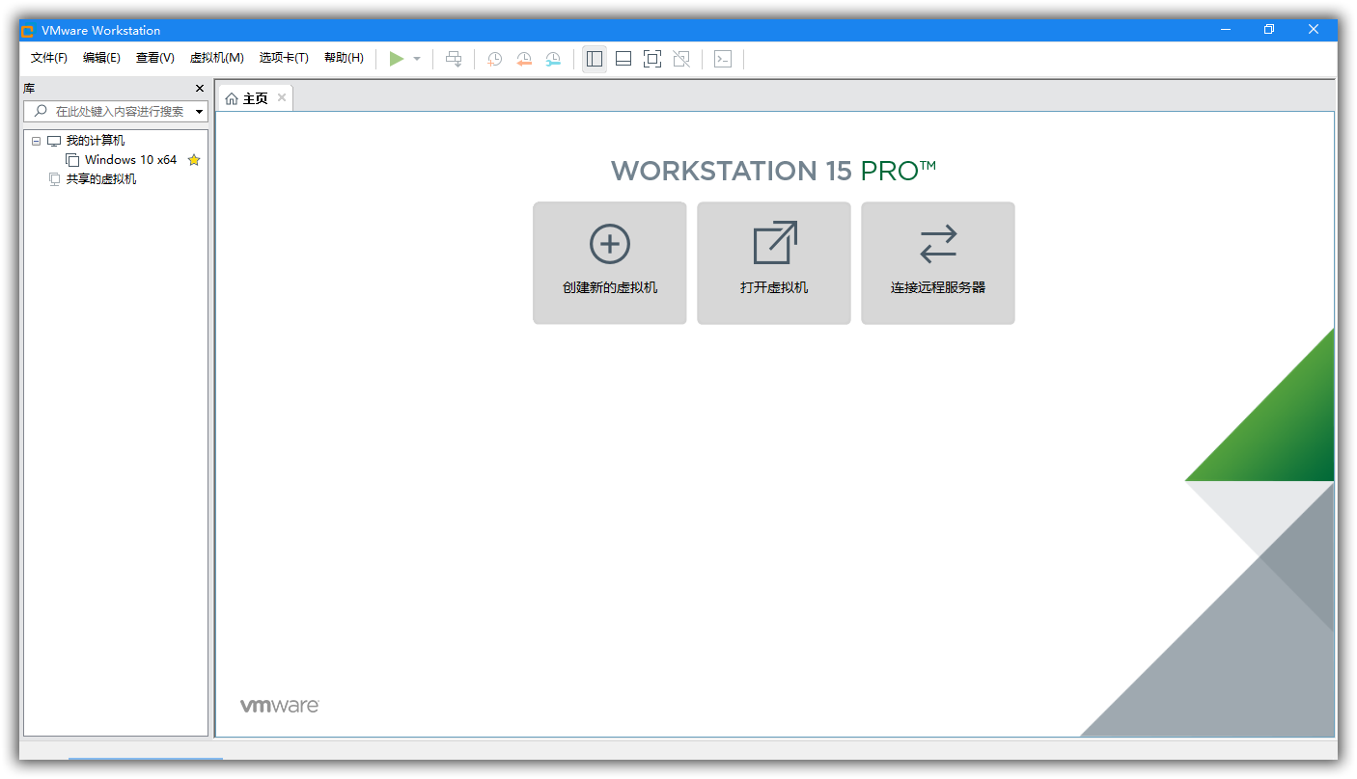This screenshot has height=779, width=1357.
Task: Open the 虚拟机(M) menu
Action: (217, 58)
